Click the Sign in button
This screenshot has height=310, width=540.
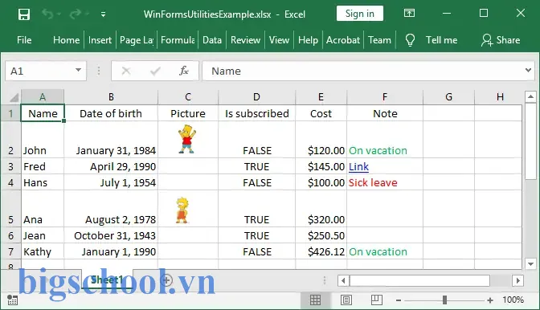(x=359, y=14)
